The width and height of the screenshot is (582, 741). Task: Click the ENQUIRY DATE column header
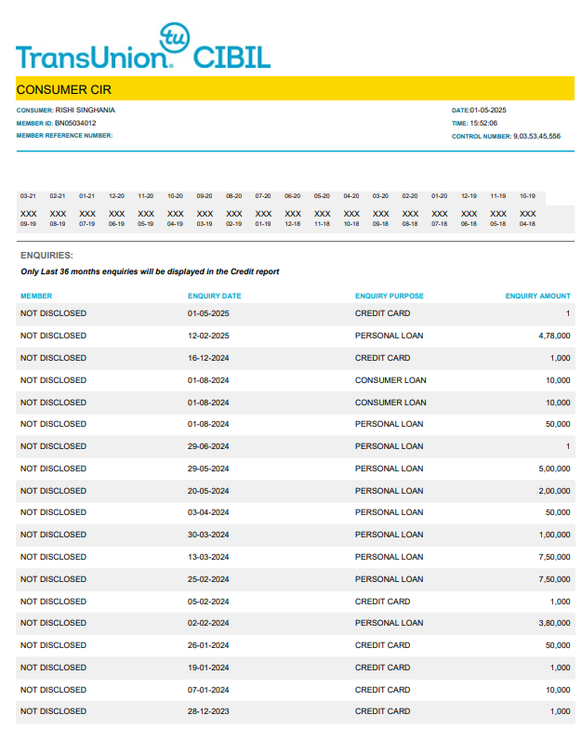point(214,296)
